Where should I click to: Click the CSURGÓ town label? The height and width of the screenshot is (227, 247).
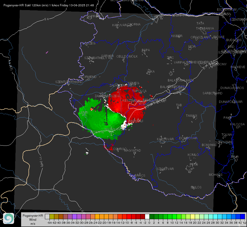point(120,149)
